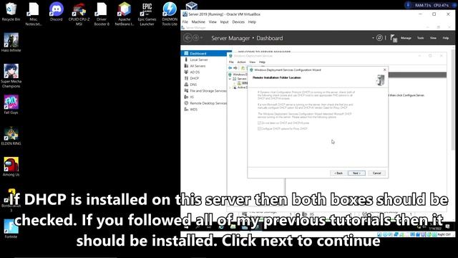Click Back in the configuration wizard
The height and width of the screenshot is (258, 458).
point(338,173)
